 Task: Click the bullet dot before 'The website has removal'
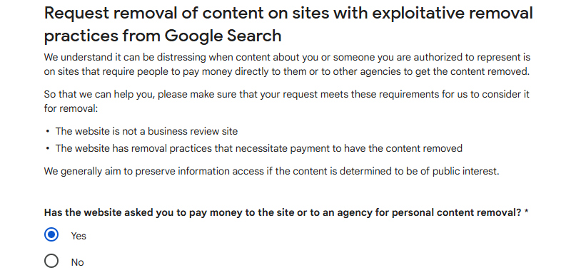click(47, 148)
